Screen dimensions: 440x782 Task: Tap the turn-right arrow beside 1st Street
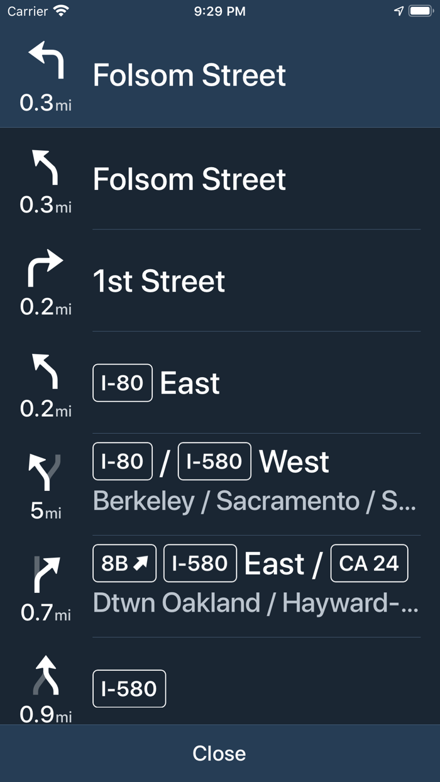[x=46, y=269]
